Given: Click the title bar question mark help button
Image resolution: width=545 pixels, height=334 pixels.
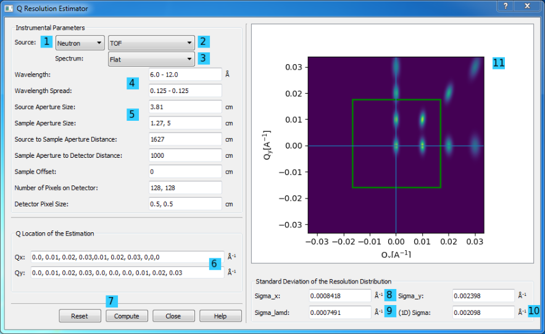Looking at the screenshot, I should coord(505,6).
